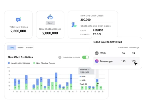Click the green New Chatbot Cases legend swatch

[34, 63]
